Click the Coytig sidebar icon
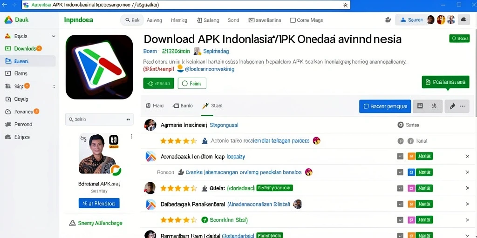Image resolution: width=477 pixels, height=238 pixels. tap(8, 99)
